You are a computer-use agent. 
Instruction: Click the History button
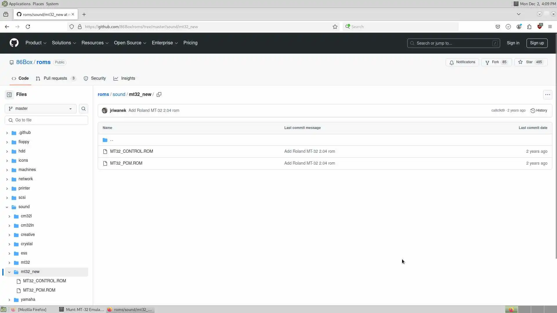click(x=539, y=110)
